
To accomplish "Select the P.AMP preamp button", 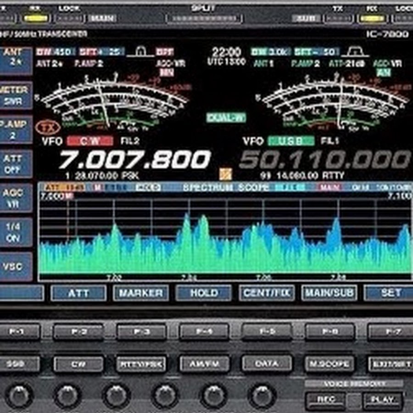I will click(15, 129).
